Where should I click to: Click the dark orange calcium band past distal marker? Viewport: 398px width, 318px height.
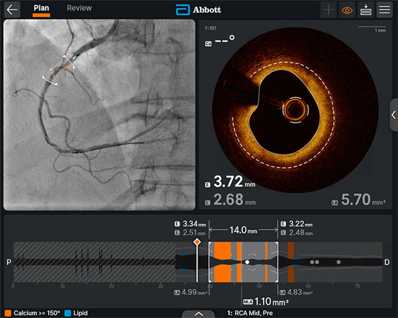291,262
